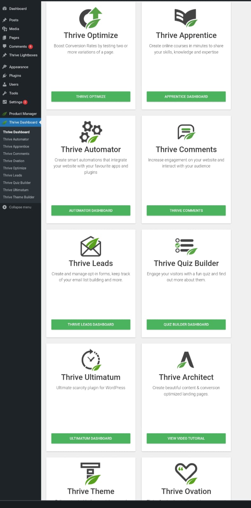Click the Thrive Quiz Builder card title
Screen dimensions: 251x508
pyautogui.click(x=186, y=263)
